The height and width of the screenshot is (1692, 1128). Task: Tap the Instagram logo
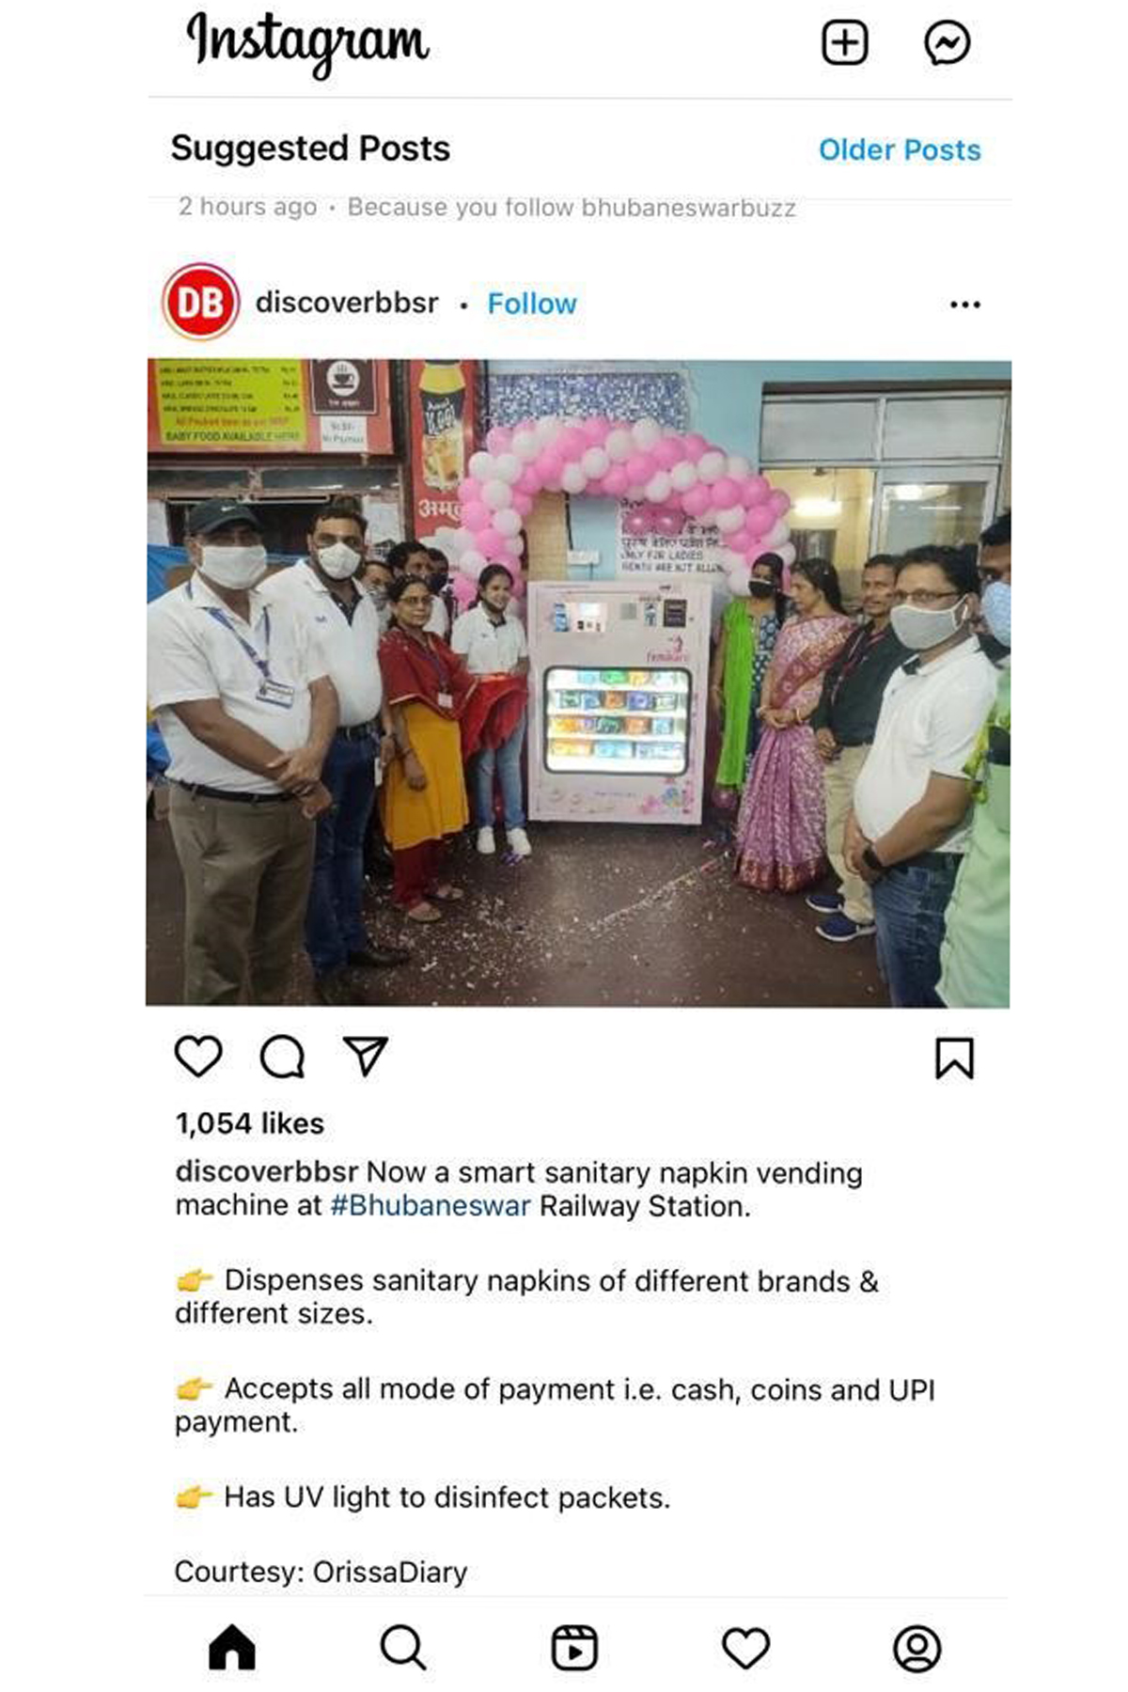[x=307, y=43]
